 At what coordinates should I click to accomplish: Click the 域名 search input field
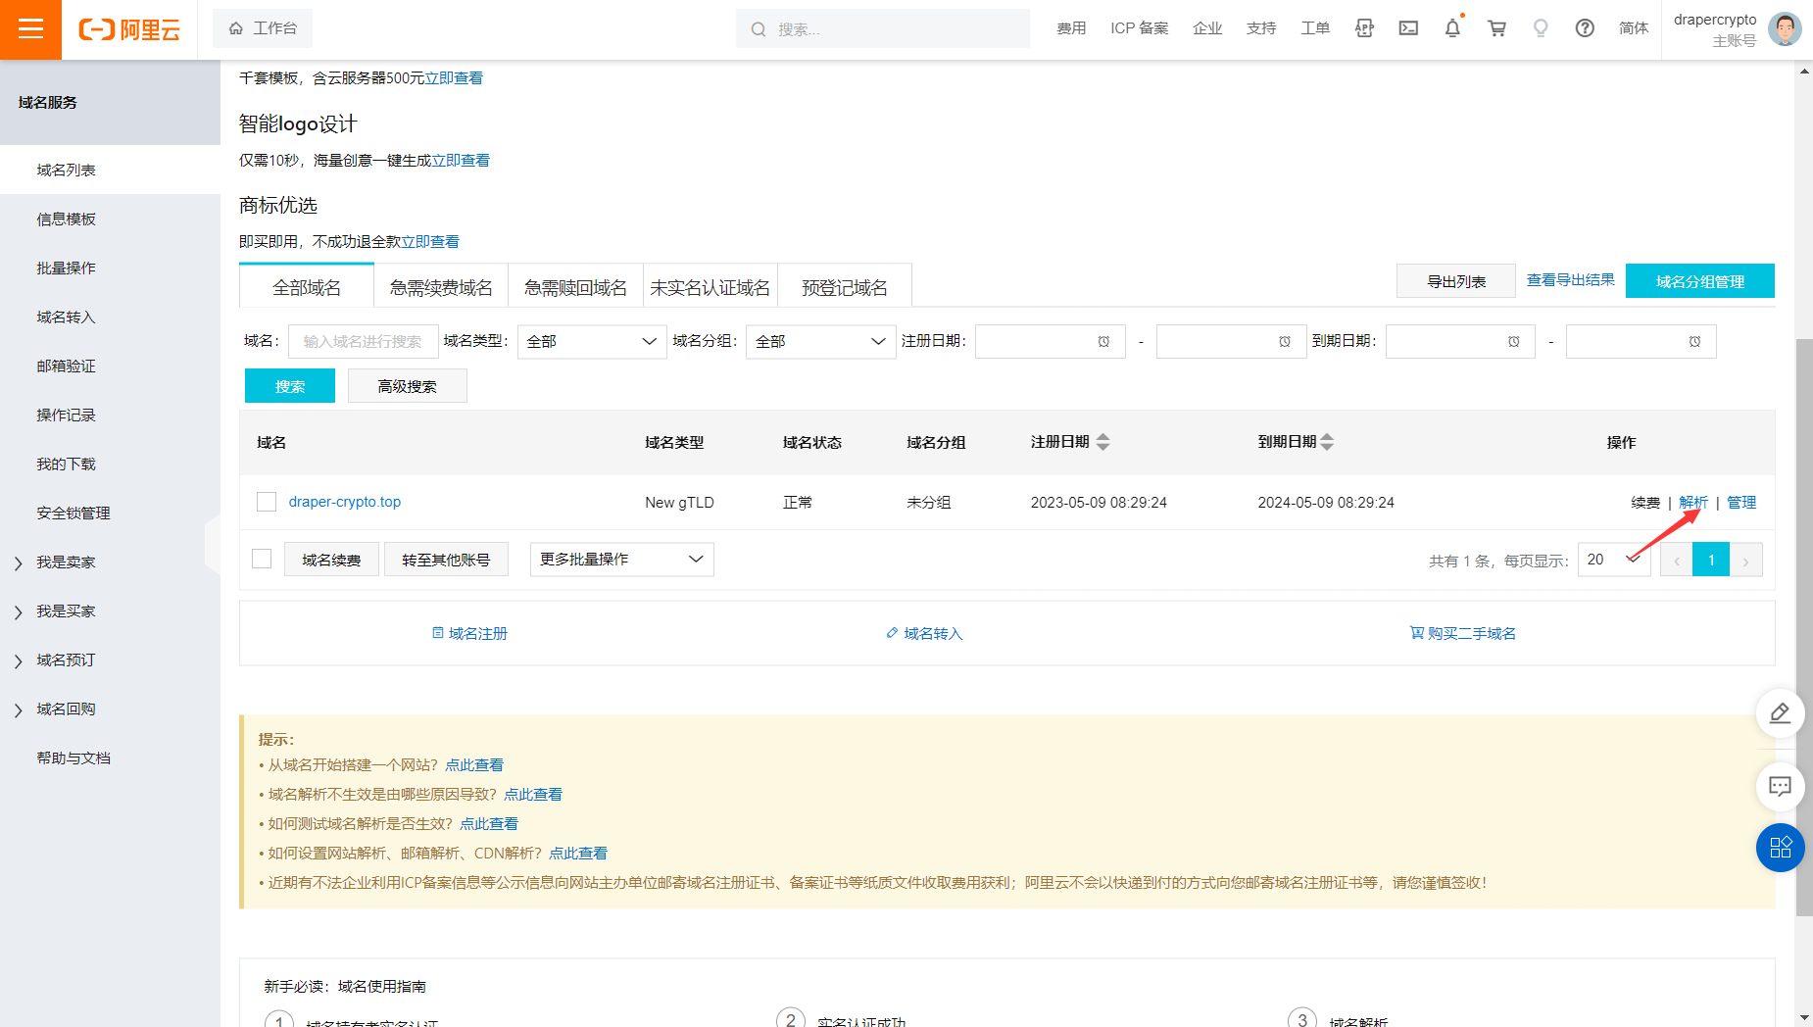tap(363, 341)
